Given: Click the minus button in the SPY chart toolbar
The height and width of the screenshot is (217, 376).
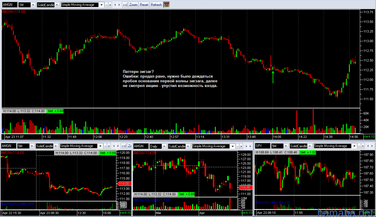Looking at the screenshot, I should [359, 146].
